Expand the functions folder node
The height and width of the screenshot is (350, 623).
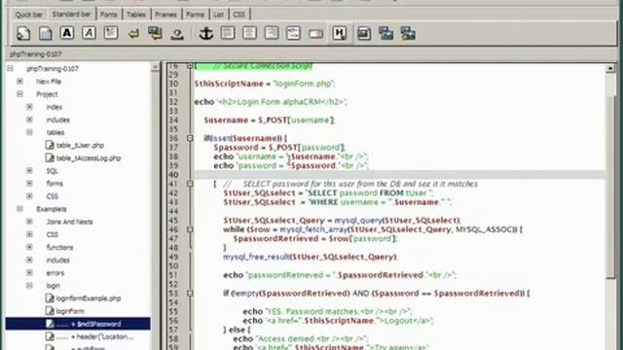coord(29,247)
